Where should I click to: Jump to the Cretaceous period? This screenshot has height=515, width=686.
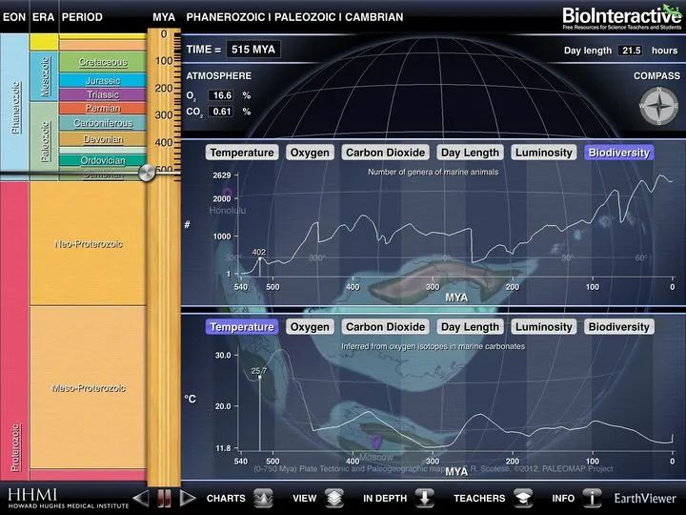[102, 62]
